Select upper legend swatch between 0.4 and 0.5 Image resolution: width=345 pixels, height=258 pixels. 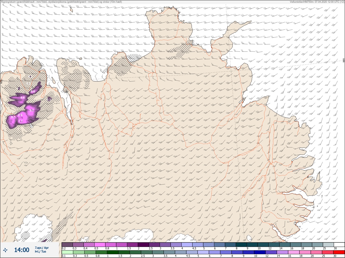[x=89, y=245]
